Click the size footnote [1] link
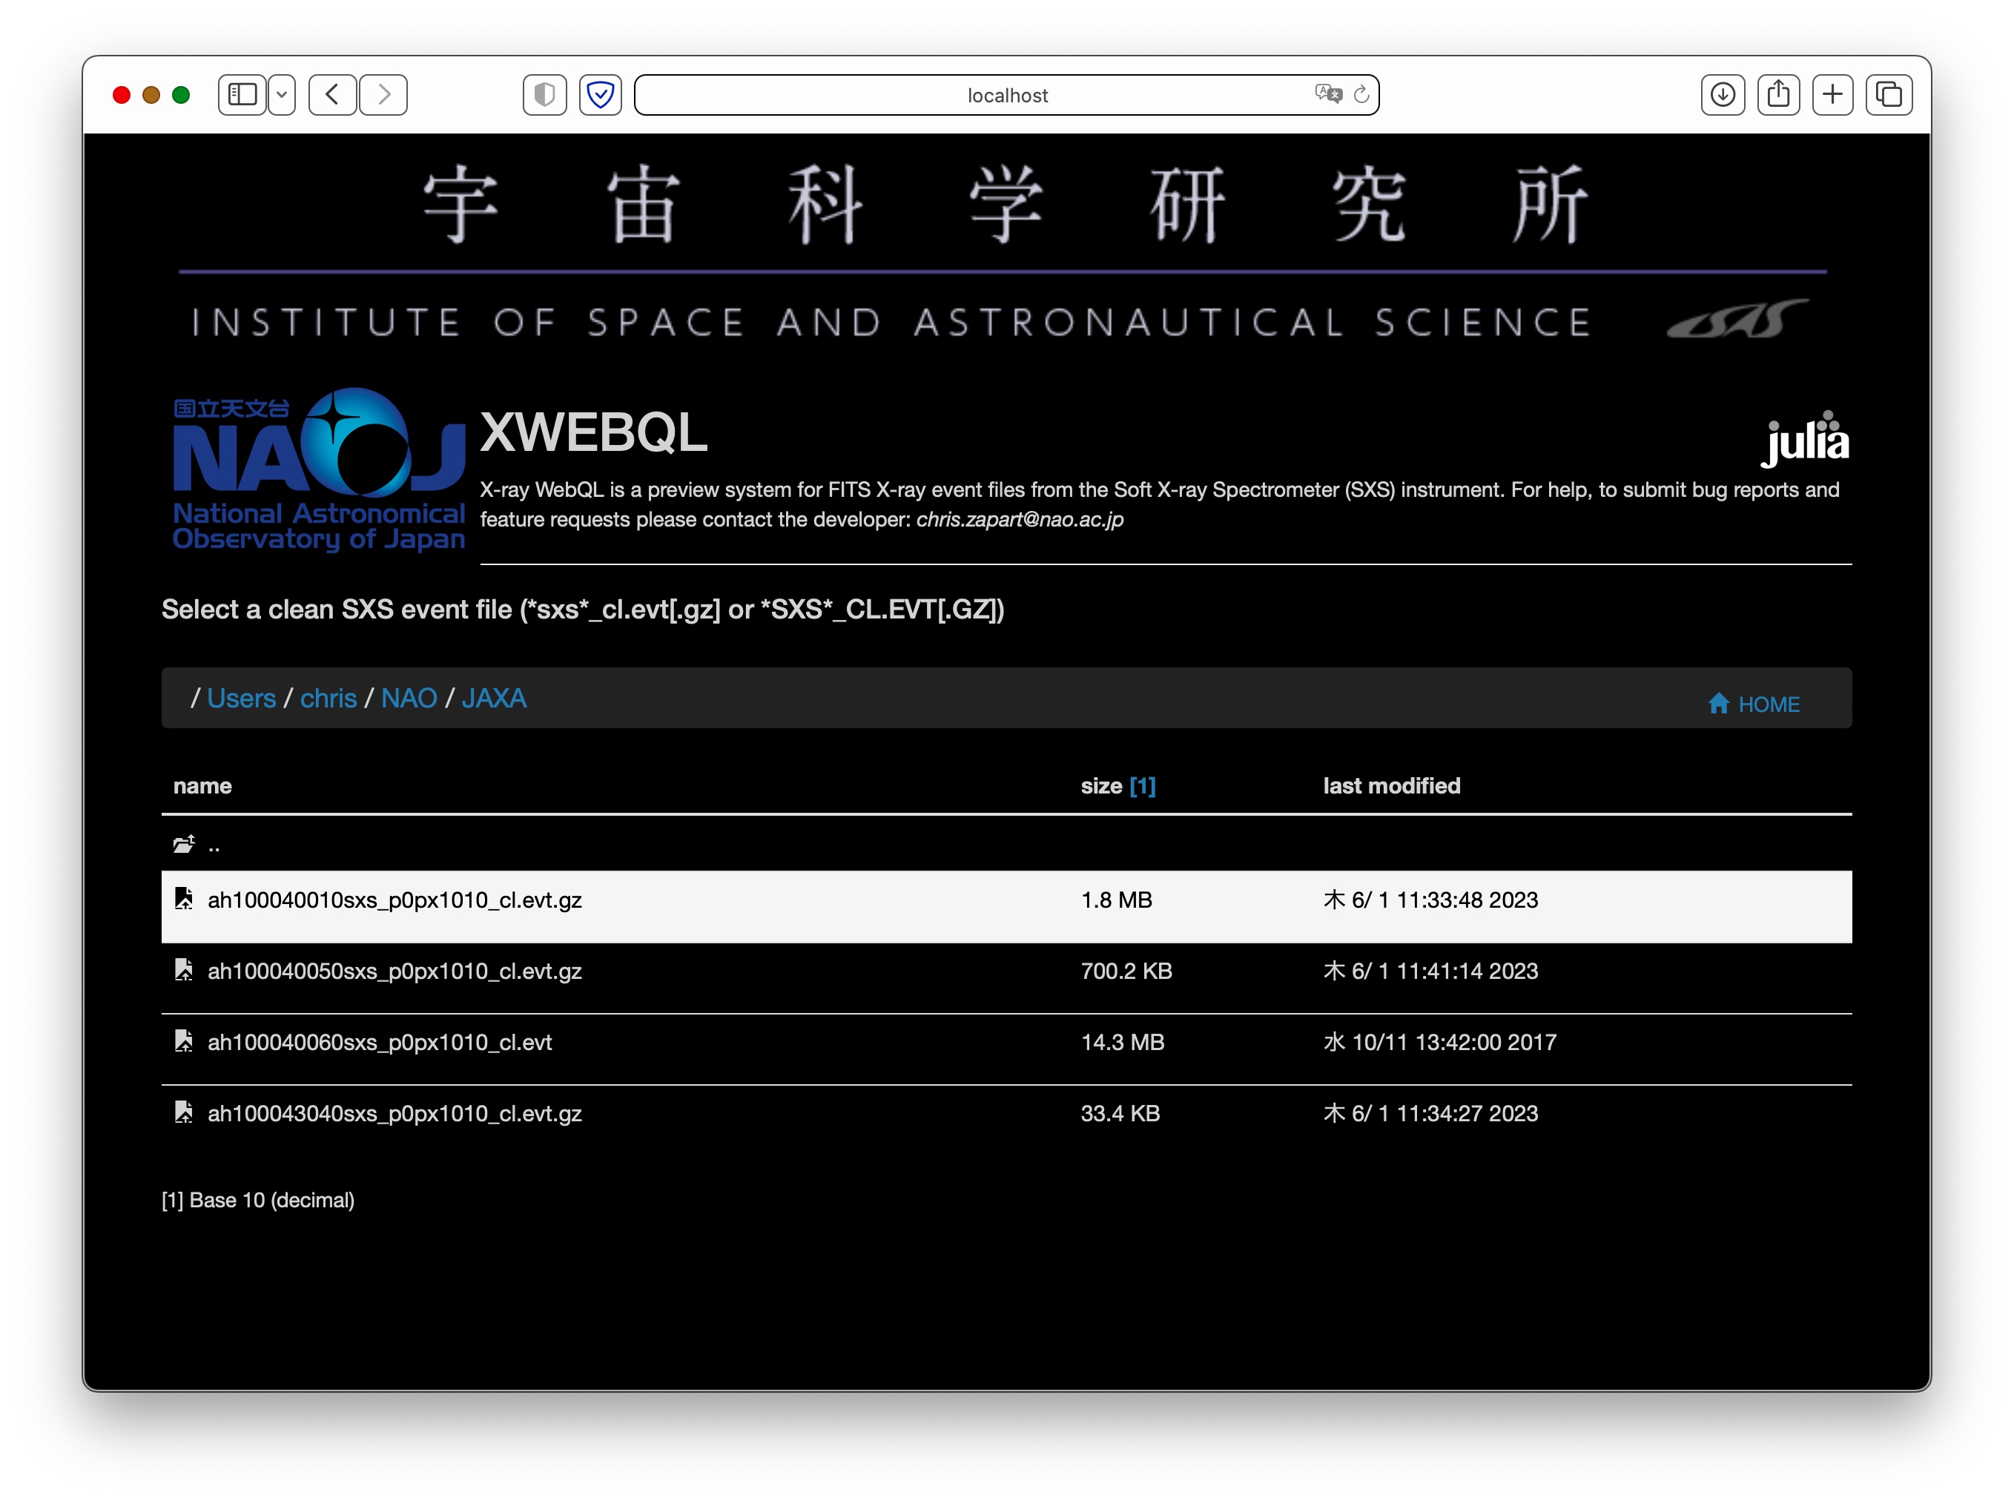This screenshot has width=2014, height=1501. click(x=1142, y=786)
